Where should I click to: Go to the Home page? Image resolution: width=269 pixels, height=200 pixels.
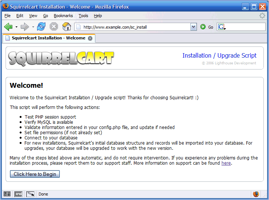point(66,27)
